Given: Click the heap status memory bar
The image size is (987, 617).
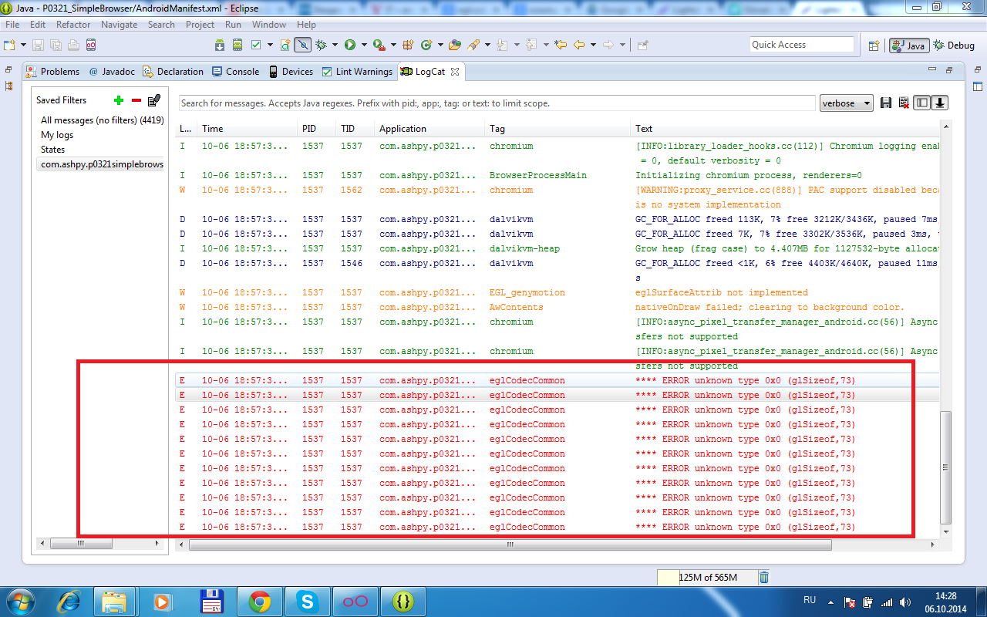Looking at the screenshot, I should click(706, 577).
